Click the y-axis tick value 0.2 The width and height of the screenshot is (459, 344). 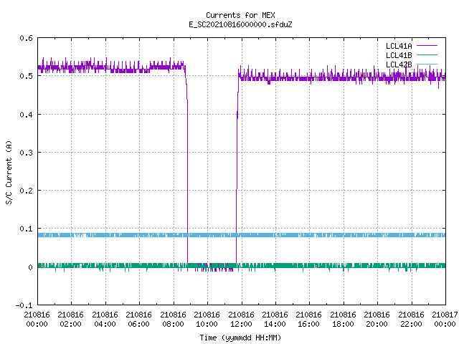(x=26, y=191)
